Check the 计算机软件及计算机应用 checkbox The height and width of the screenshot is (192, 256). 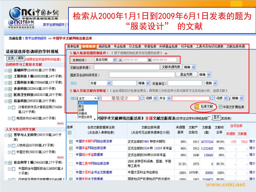coord(14,107)
